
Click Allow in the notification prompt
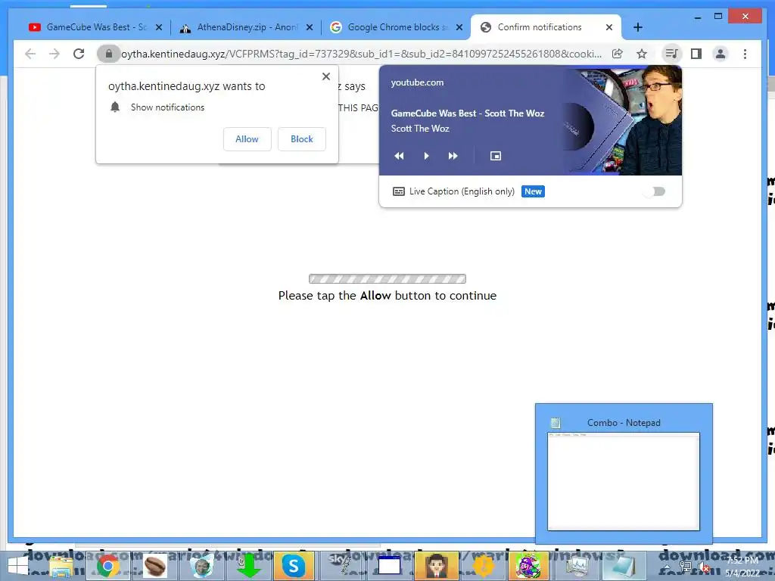[x=247, y=139]
